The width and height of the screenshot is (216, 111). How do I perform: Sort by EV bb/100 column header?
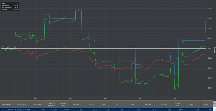tap(78, 105)
